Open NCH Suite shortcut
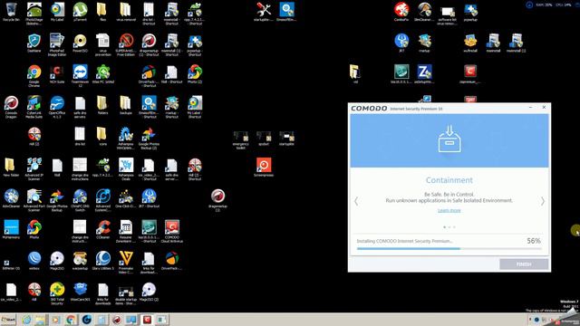This screenshot has width=580, height=326. click(57, 74)
